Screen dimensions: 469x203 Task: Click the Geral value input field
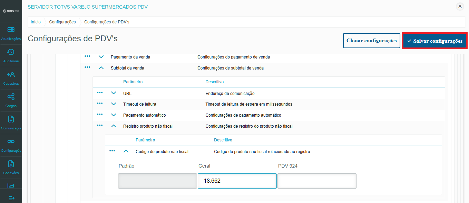point(237,181)
